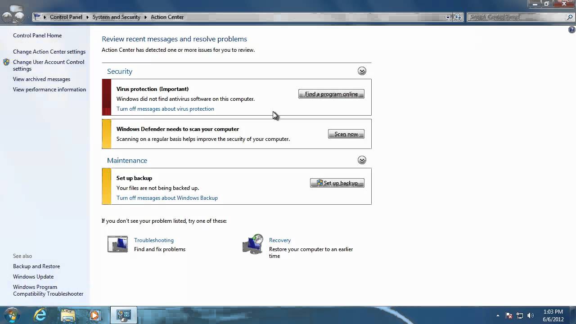Click System and Security breadcrumb
Viewport: 576px width, 324px height.
(x=117, y=17)
